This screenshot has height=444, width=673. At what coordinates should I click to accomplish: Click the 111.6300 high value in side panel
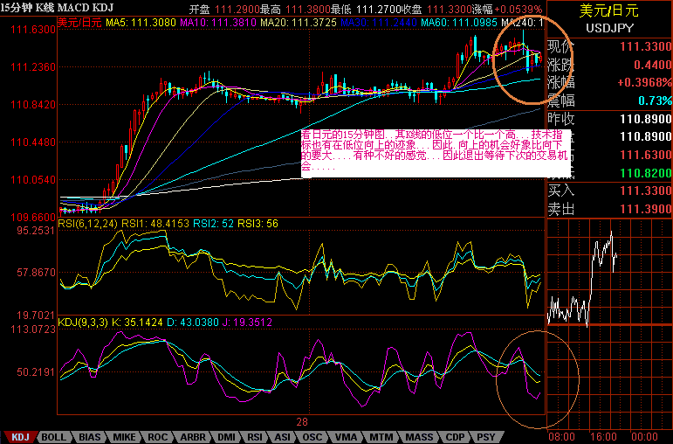(x=645, y=155)
